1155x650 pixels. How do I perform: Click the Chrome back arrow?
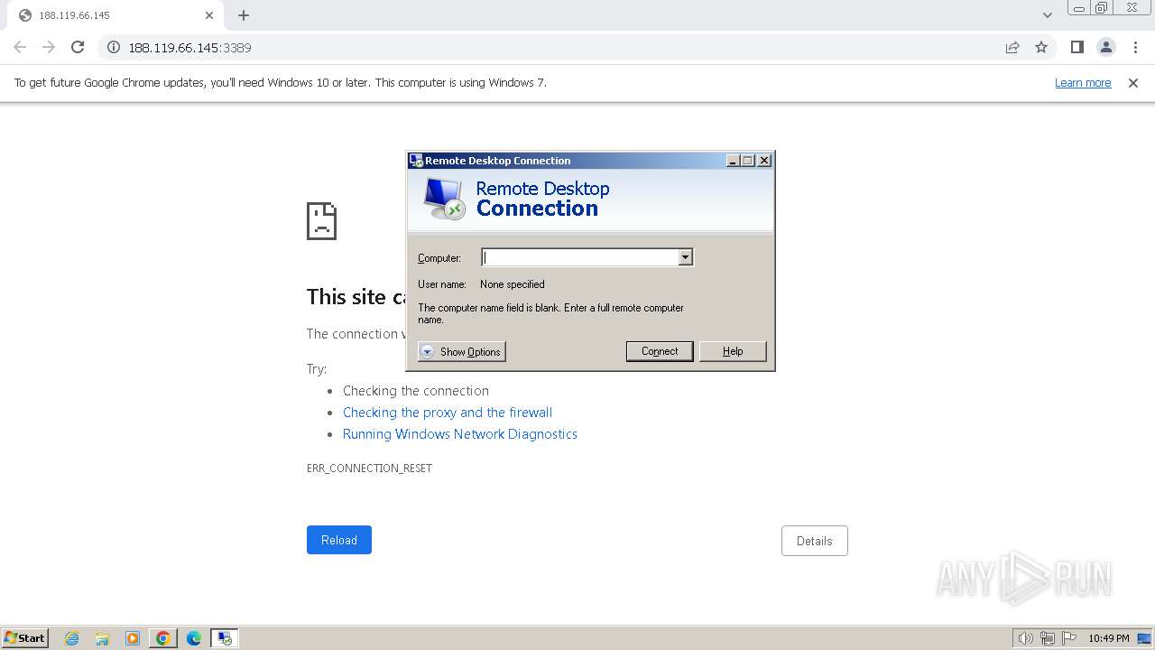point(20,47)
